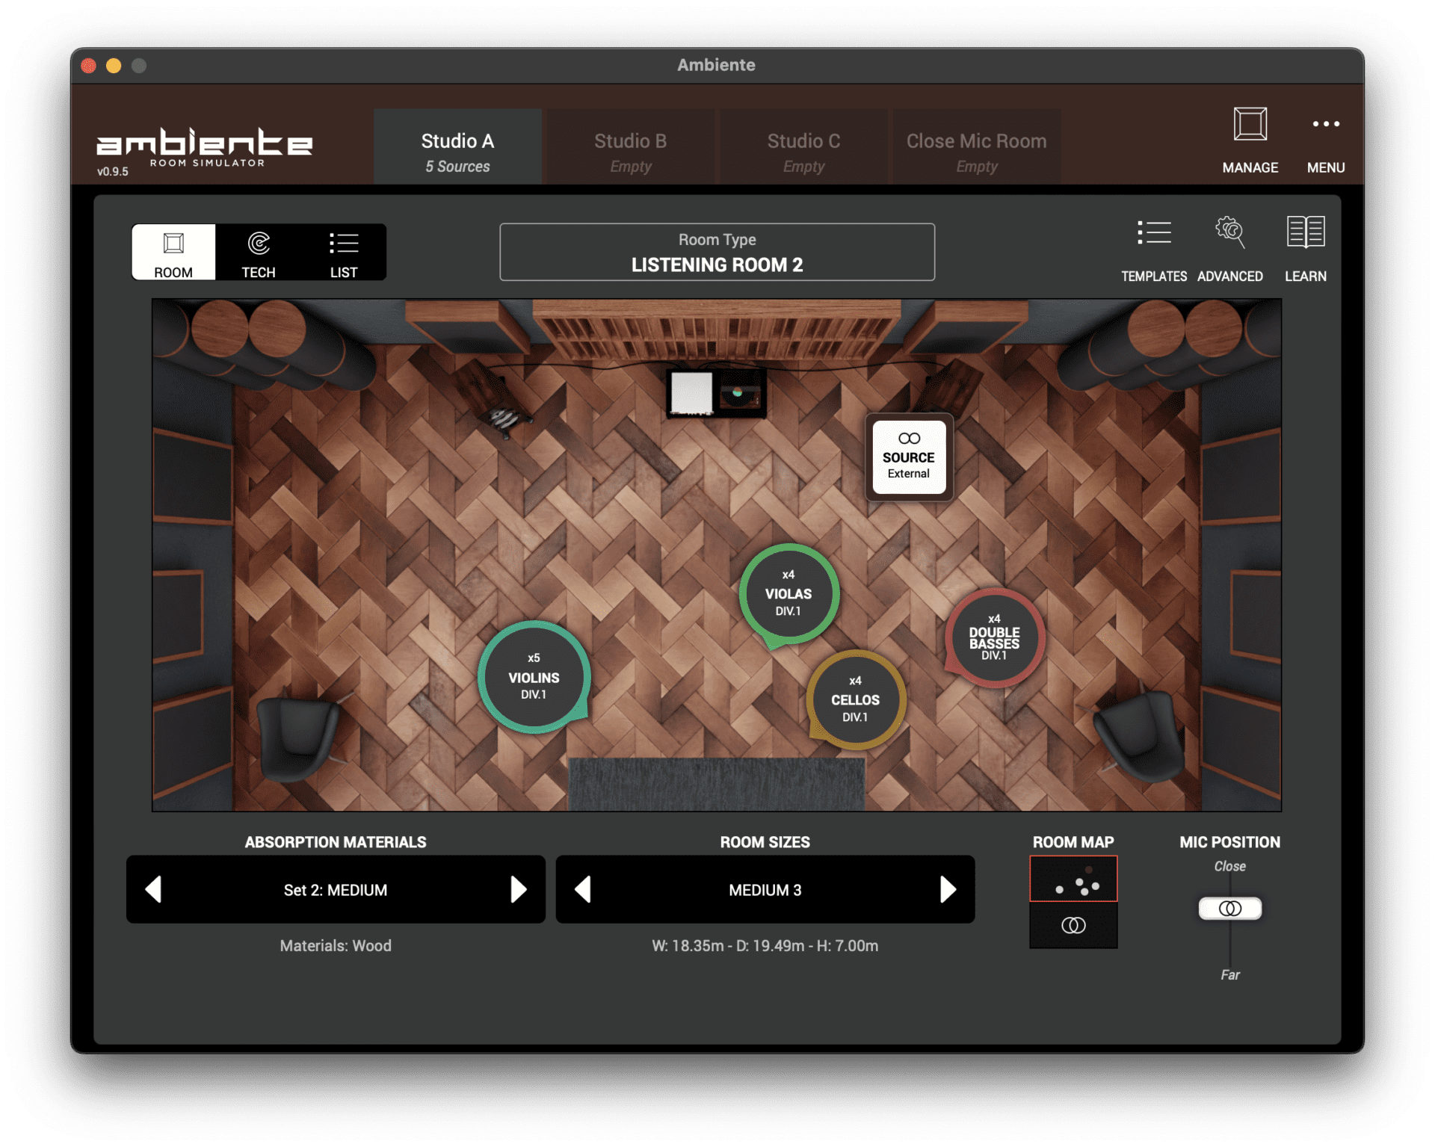
Task: Open the Advanced settings
Action: click(x=1229, y=247)
